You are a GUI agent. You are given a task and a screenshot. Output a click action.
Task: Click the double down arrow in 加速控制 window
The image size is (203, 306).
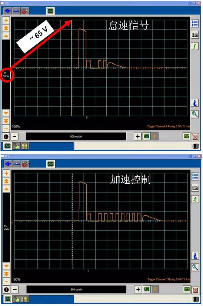6,274
